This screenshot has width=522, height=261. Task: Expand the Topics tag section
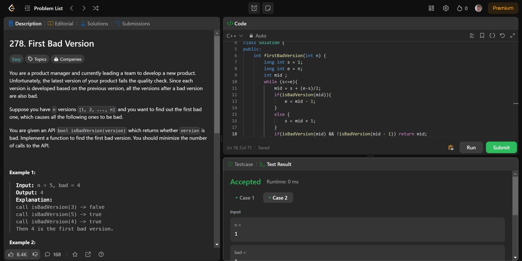[x=38, y=59]
